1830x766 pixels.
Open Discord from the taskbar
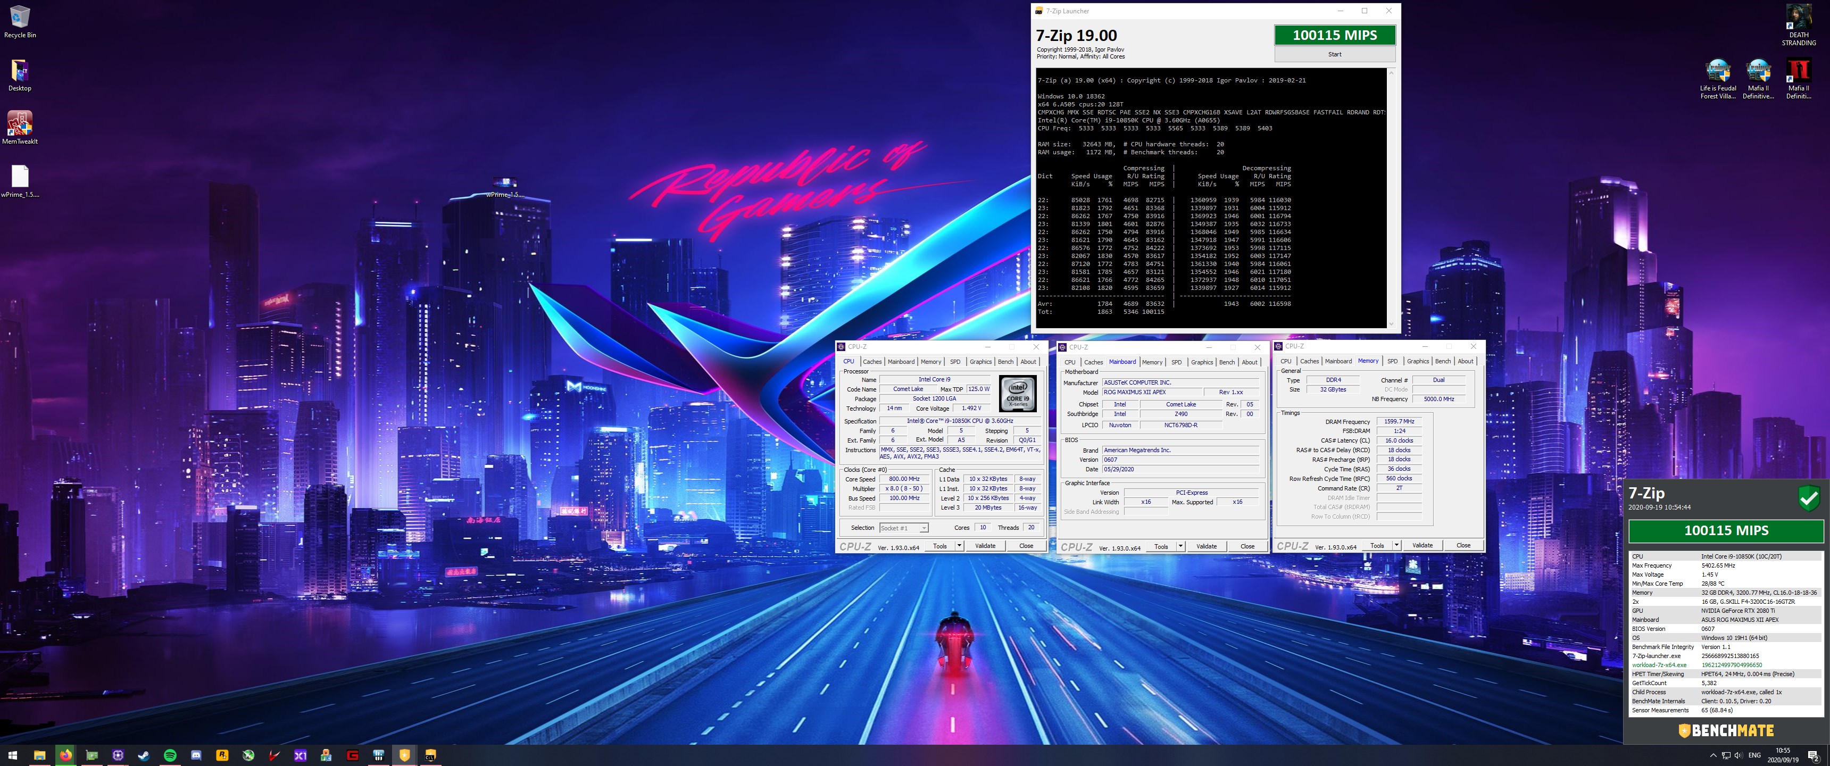tap(196, 755)
